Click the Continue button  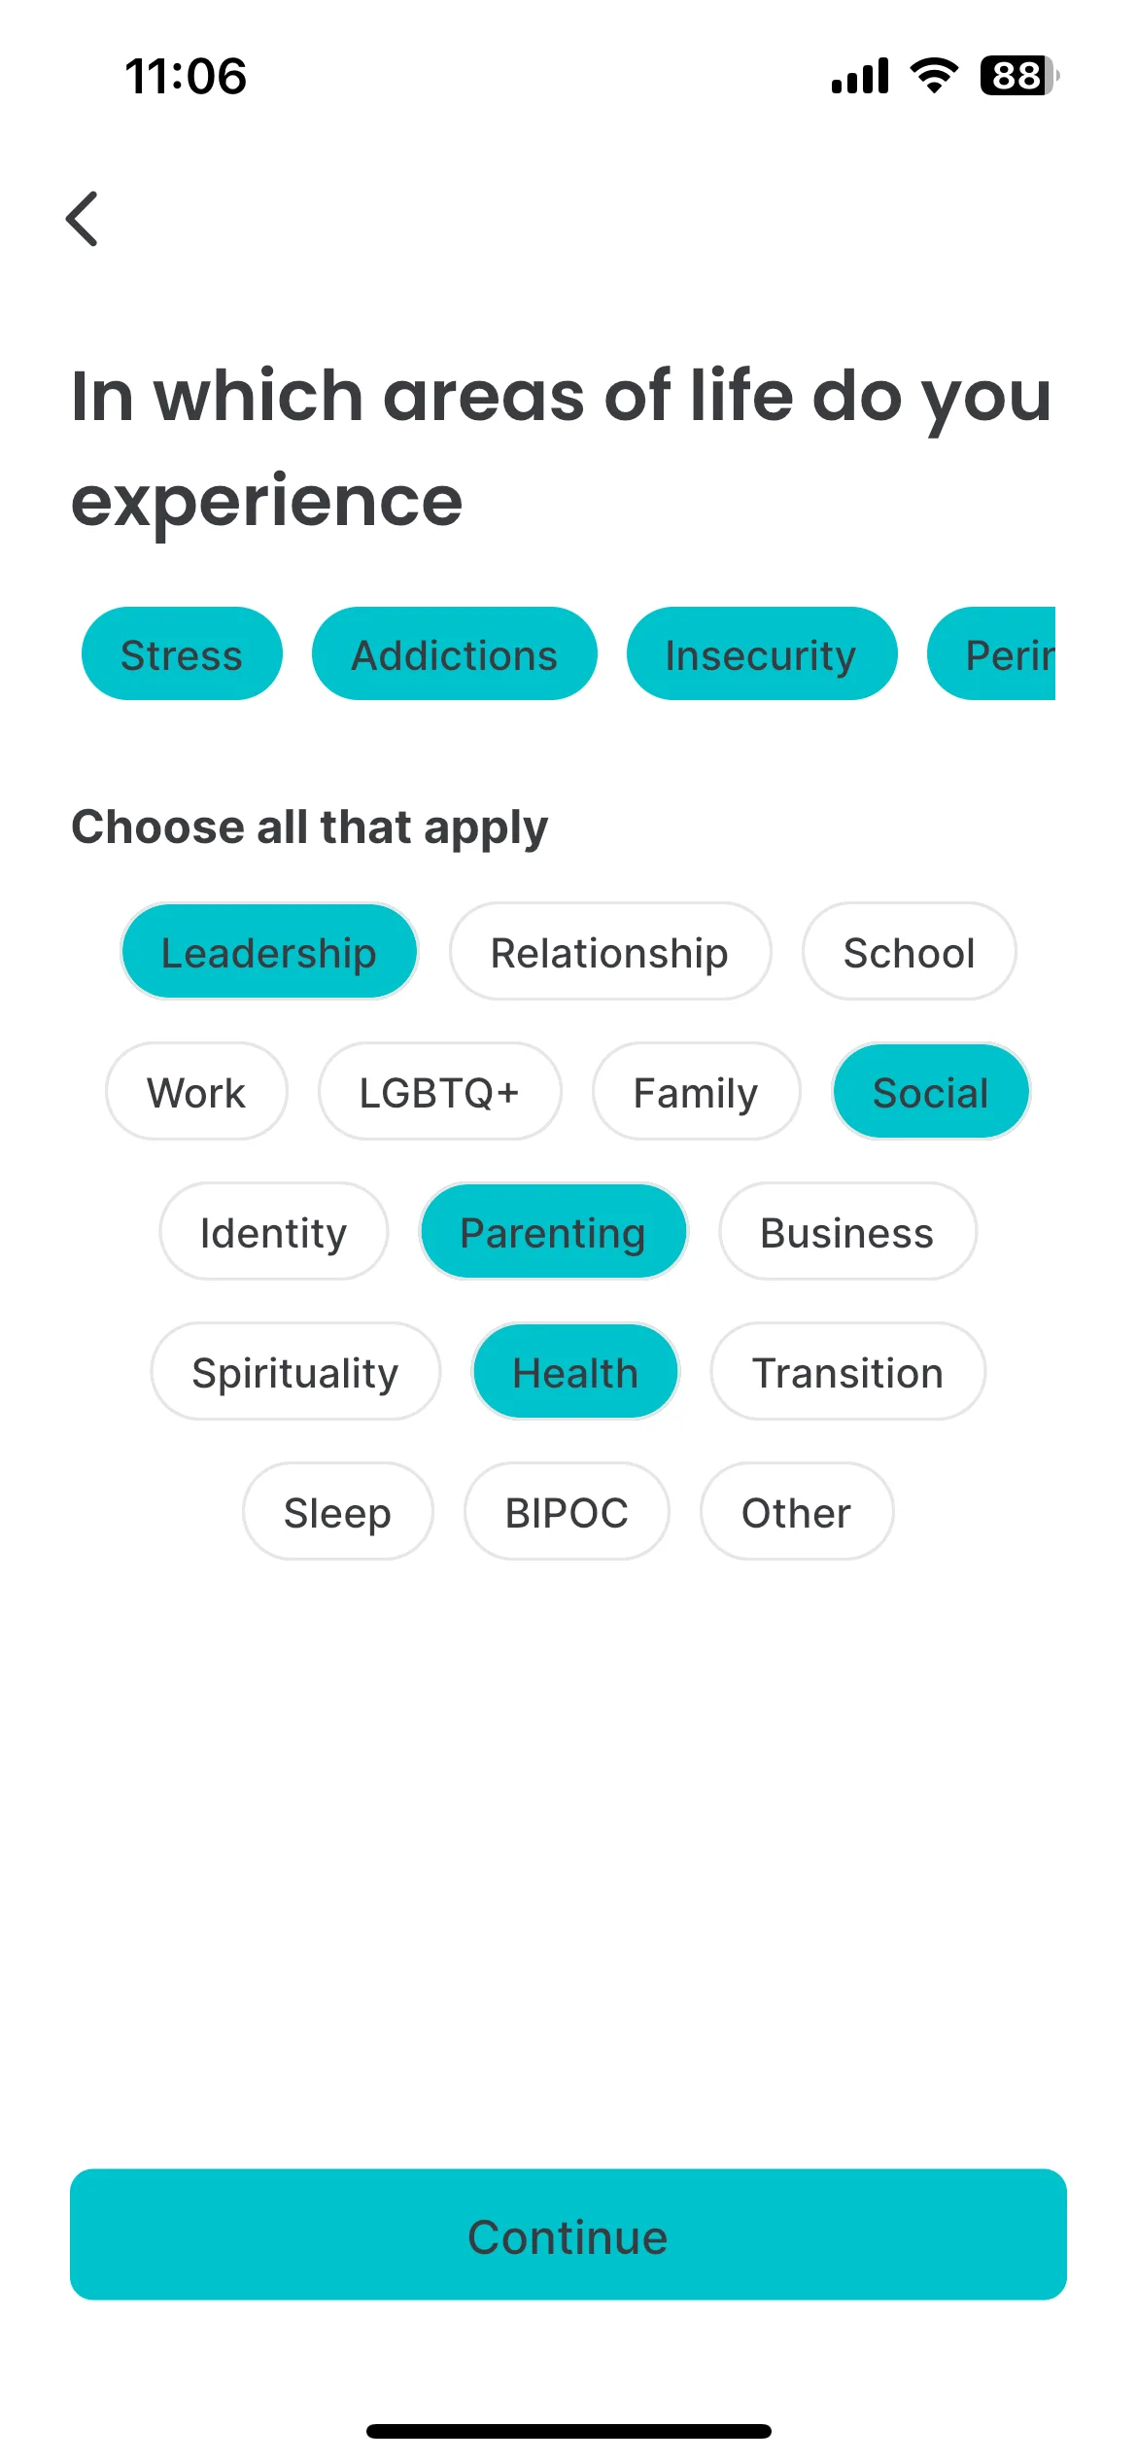[x=568, y=2235]
